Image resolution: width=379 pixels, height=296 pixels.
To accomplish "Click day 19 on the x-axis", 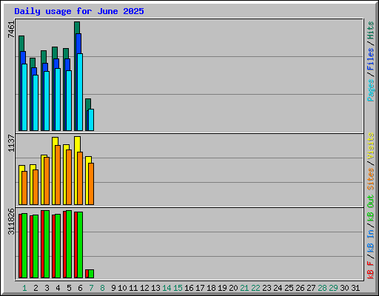I will pyautogui.click(x=222, y=288).
